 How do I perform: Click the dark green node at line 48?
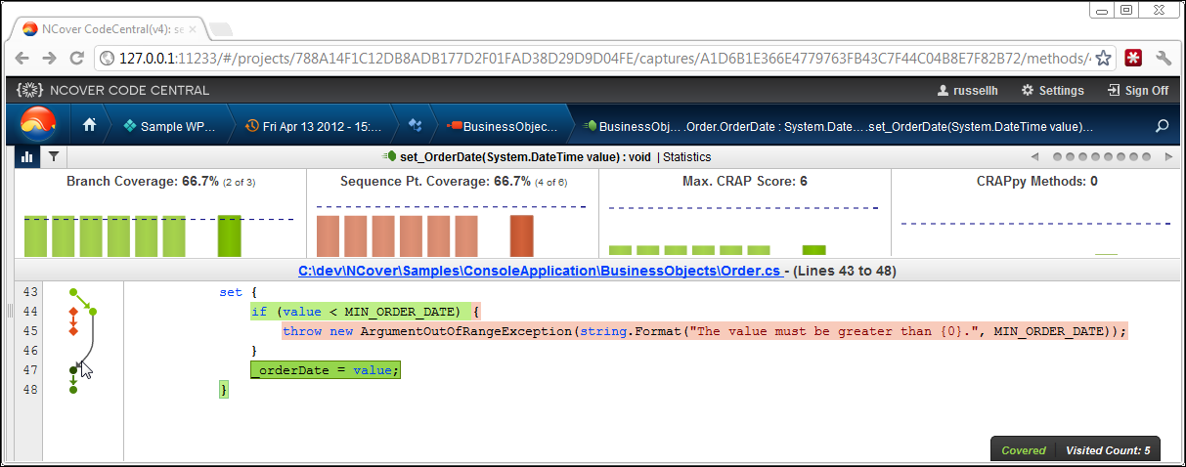[73, 390]
